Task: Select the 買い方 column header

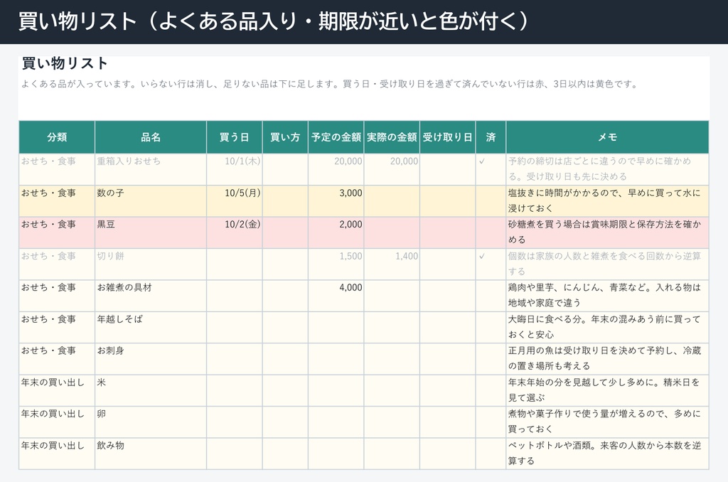Action: pyautogui.click(x=285, y=137)
